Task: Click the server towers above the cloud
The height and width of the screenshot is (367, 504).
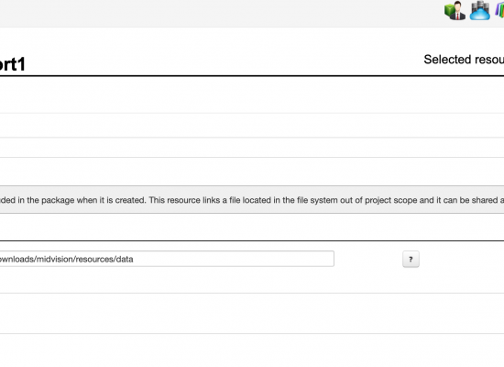Action: tap(480, 6)
